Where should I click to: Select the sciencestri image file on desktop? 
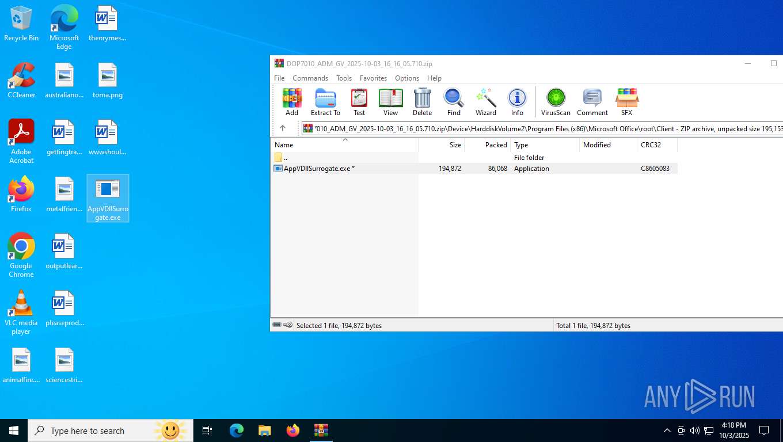[x=64, y=365]
